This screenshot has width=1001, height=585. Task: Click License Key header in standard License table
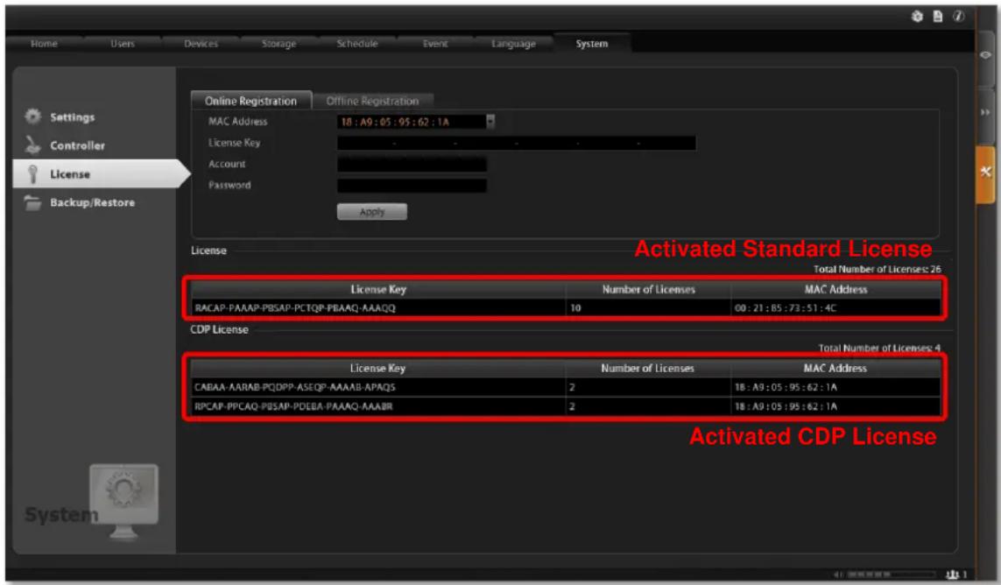point(378,289)
